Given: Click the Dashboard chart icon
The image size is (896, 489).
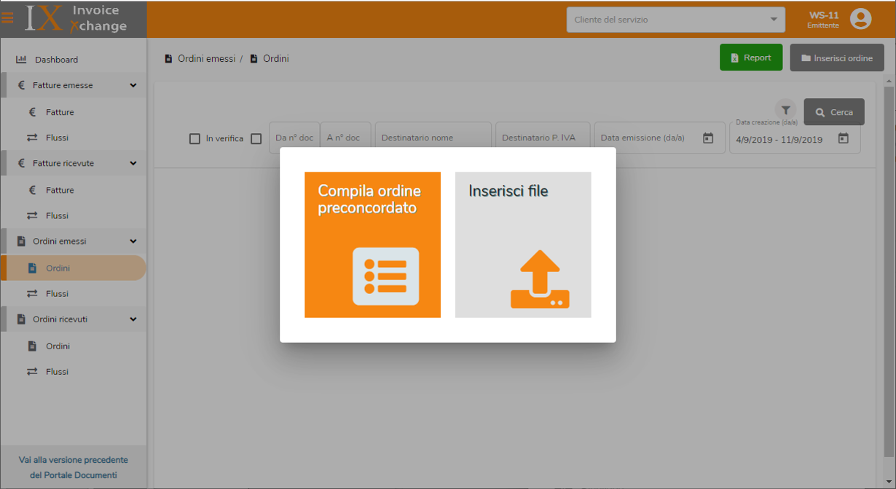Looking at the screenshot, I should tap(21, 60).
